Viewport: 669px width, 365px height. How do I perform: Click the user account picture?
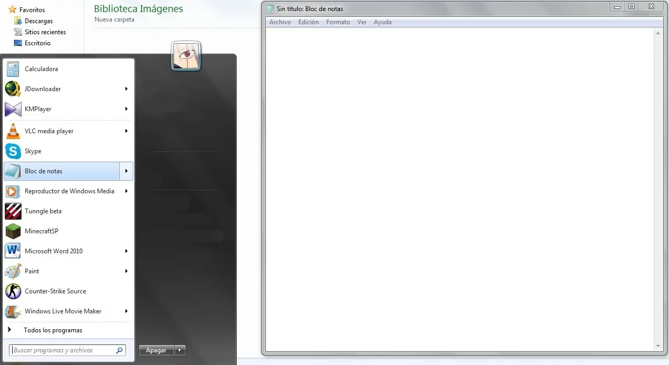click(x=186, y=56)
